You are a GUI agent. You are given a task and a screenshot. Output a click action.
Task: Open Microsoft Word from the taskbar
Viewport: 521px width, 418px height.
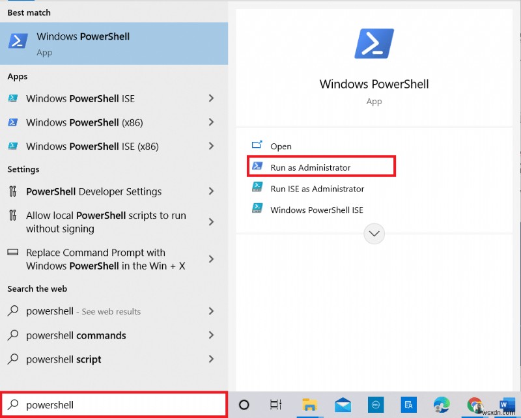click(x=509, y=404)
